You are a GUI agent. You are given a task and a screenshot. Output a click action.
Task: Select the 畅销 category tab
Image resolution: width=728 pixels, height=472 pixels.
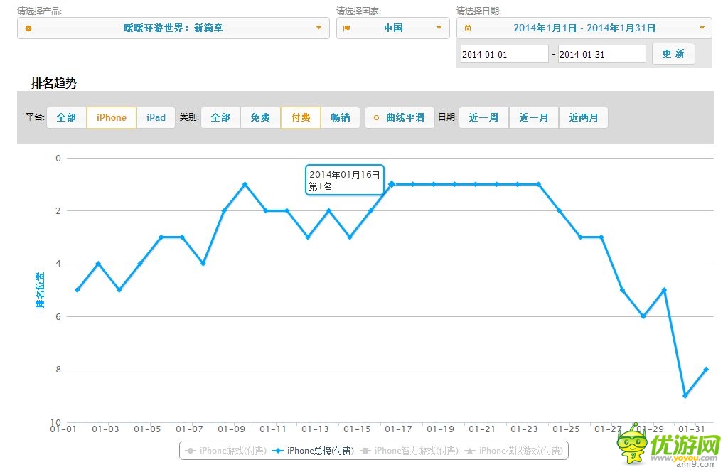(x=341, y=118)
